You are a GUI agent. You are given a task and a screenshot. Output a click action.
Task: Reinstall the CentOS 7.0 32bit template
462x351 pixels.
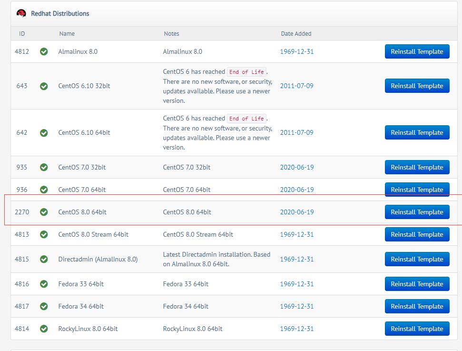(417, 167)
